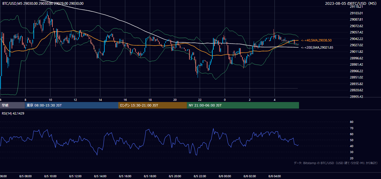The width and height of the screenshot is (381, 179).
Task: Click the 8/6 04:00 date axis label
Action: tap(275, 176)
